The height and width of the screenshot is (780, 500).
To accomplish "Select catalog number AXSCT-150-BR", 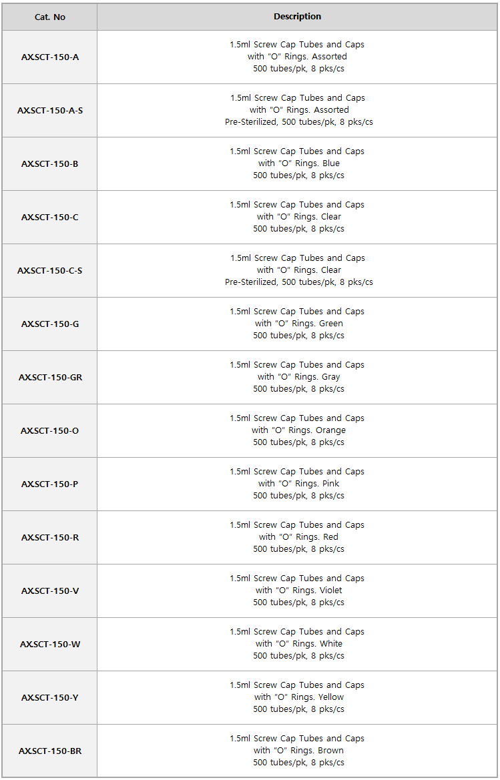I will [50, 751].
